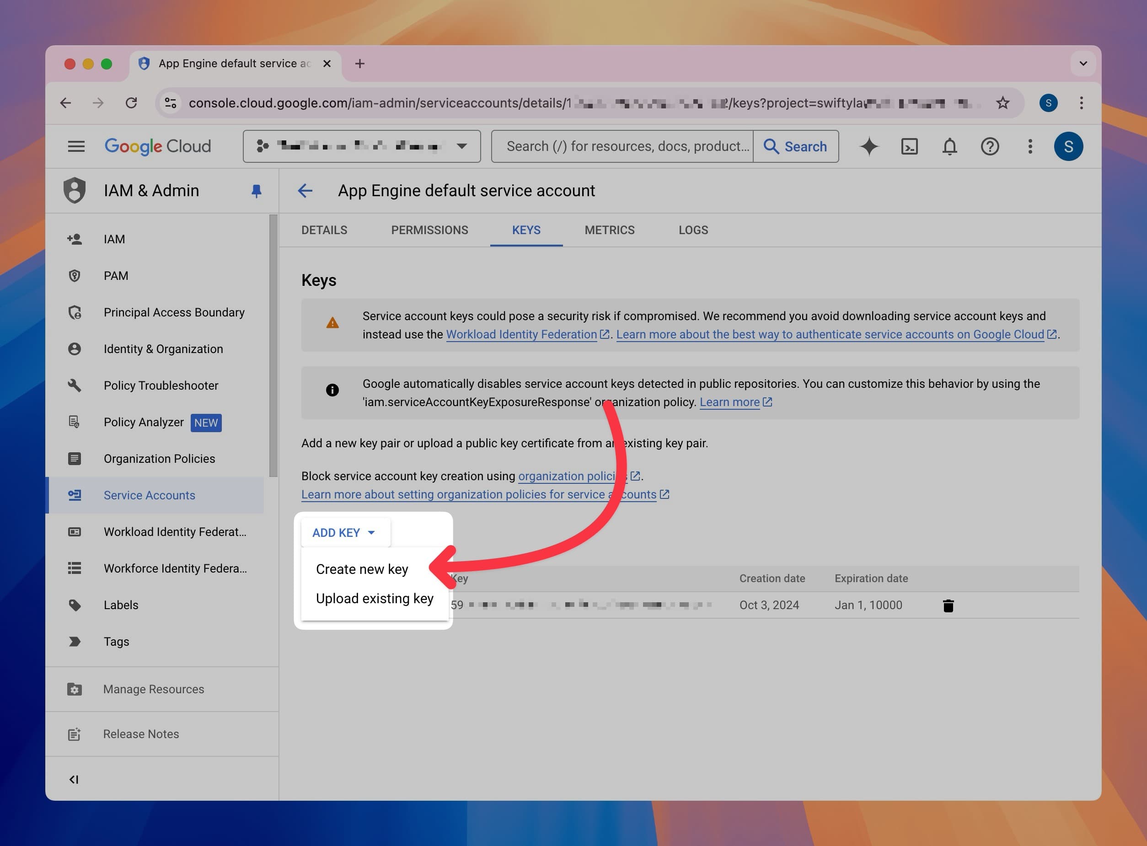
Task: Unpin IAM & Admin with pin icon
Action: tap(257, 191)
